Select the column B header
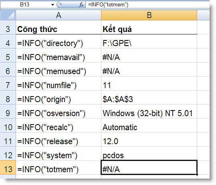This screenshot has width=216, height=185. click(x=149, y=15)
